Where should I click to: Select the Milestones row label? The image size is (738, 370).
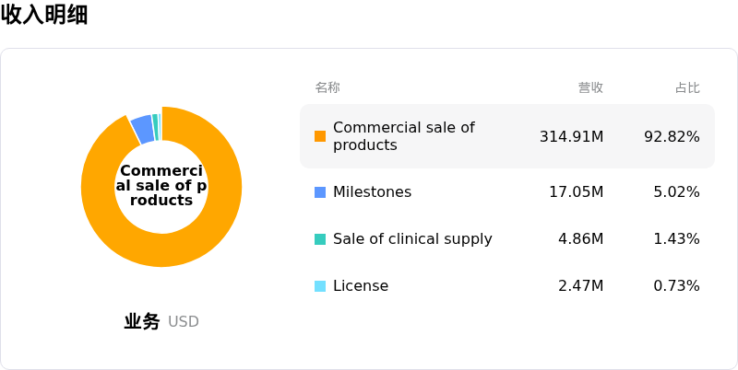373,192
